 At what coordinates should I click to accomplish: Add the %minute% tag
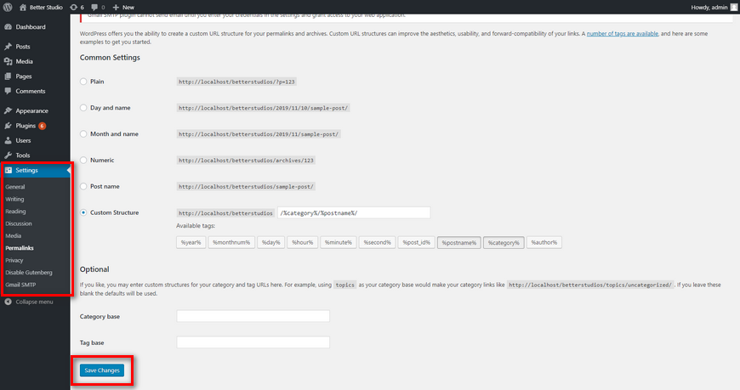(x=339, y=242)
